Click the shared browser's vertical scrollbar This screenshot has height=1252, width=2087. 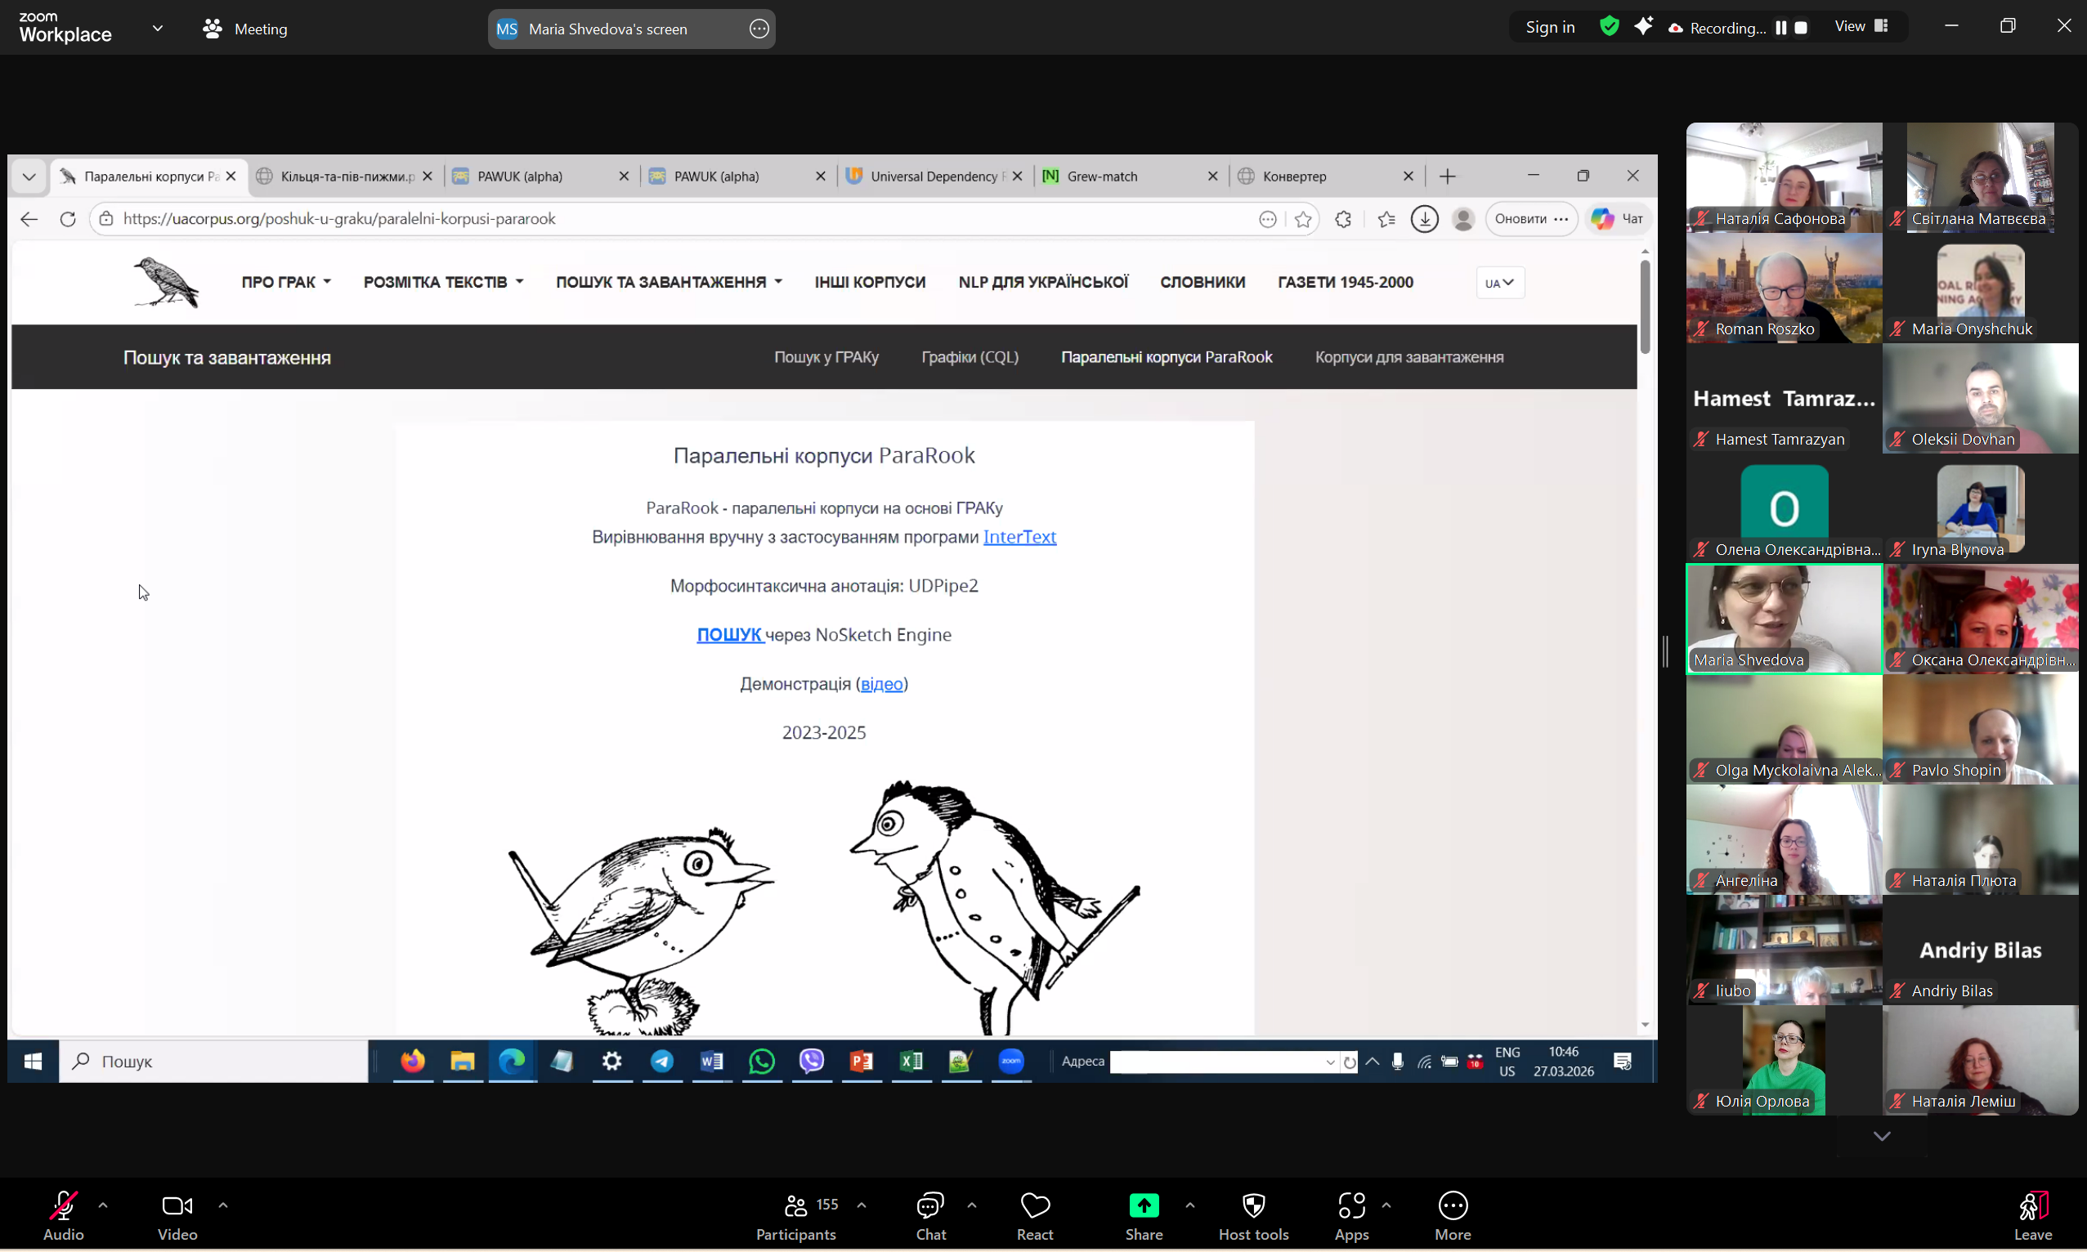coord(1645,308)
